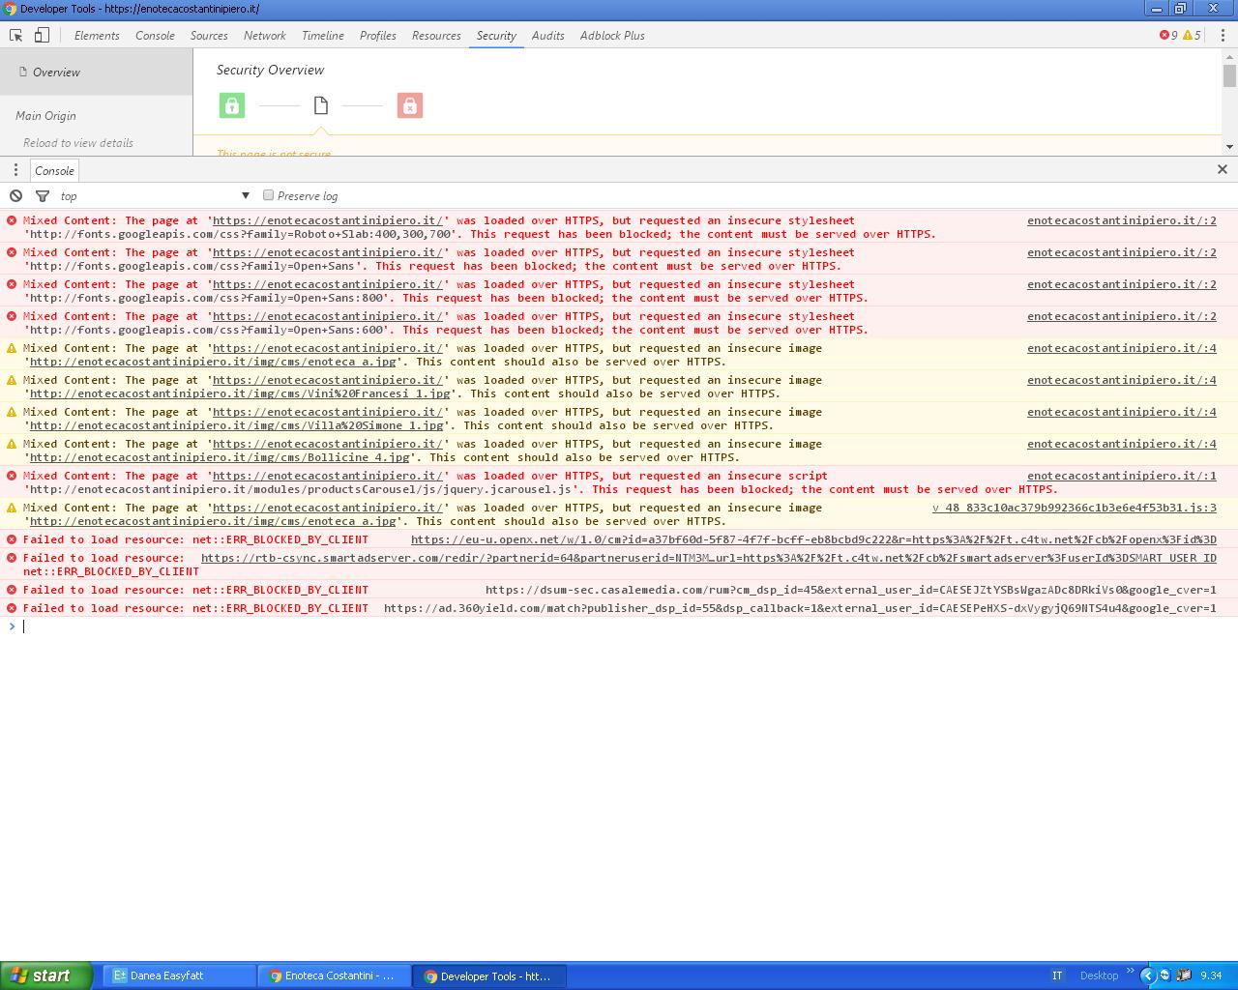Click the red error count indicator
Screen dimensions: 1238x990
point(1168,36)
